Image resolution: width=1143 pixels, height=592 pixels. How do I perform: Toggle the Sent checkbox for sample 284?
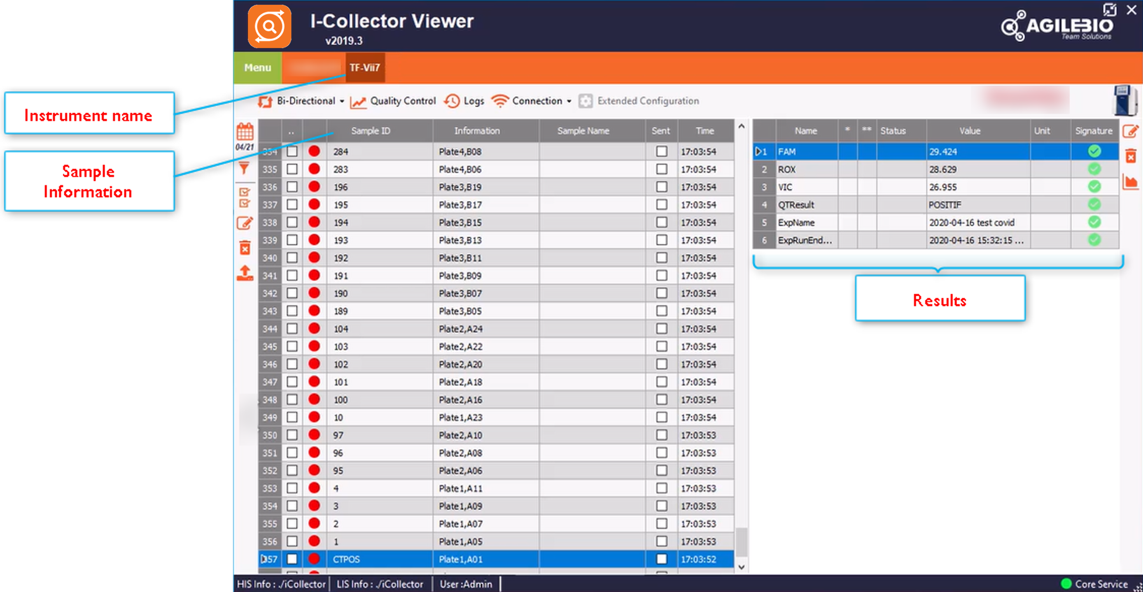[x=662, y=151]
